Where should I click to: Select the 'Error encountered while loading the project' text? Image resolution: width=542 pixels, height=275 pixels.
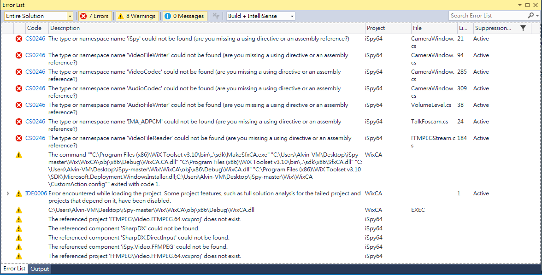point(204,197)
